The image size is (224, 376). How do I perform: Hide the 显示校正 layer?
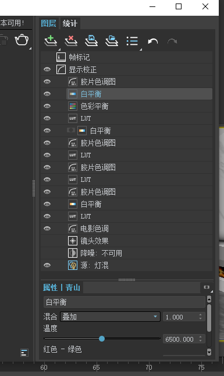[47, 69]
